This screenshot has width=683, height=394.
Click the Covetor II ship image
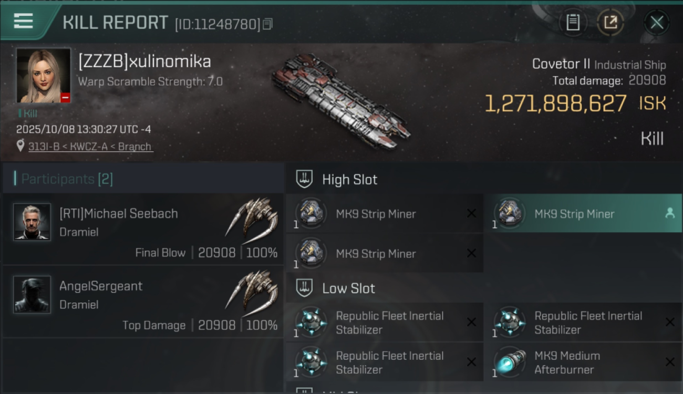coord(340,101)
